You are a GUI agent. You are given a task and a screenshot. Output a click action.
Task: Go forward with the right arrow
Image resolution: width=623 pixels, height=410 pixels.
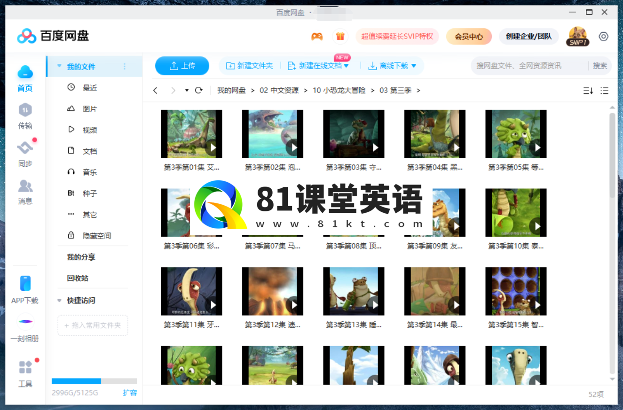(173, 90)
